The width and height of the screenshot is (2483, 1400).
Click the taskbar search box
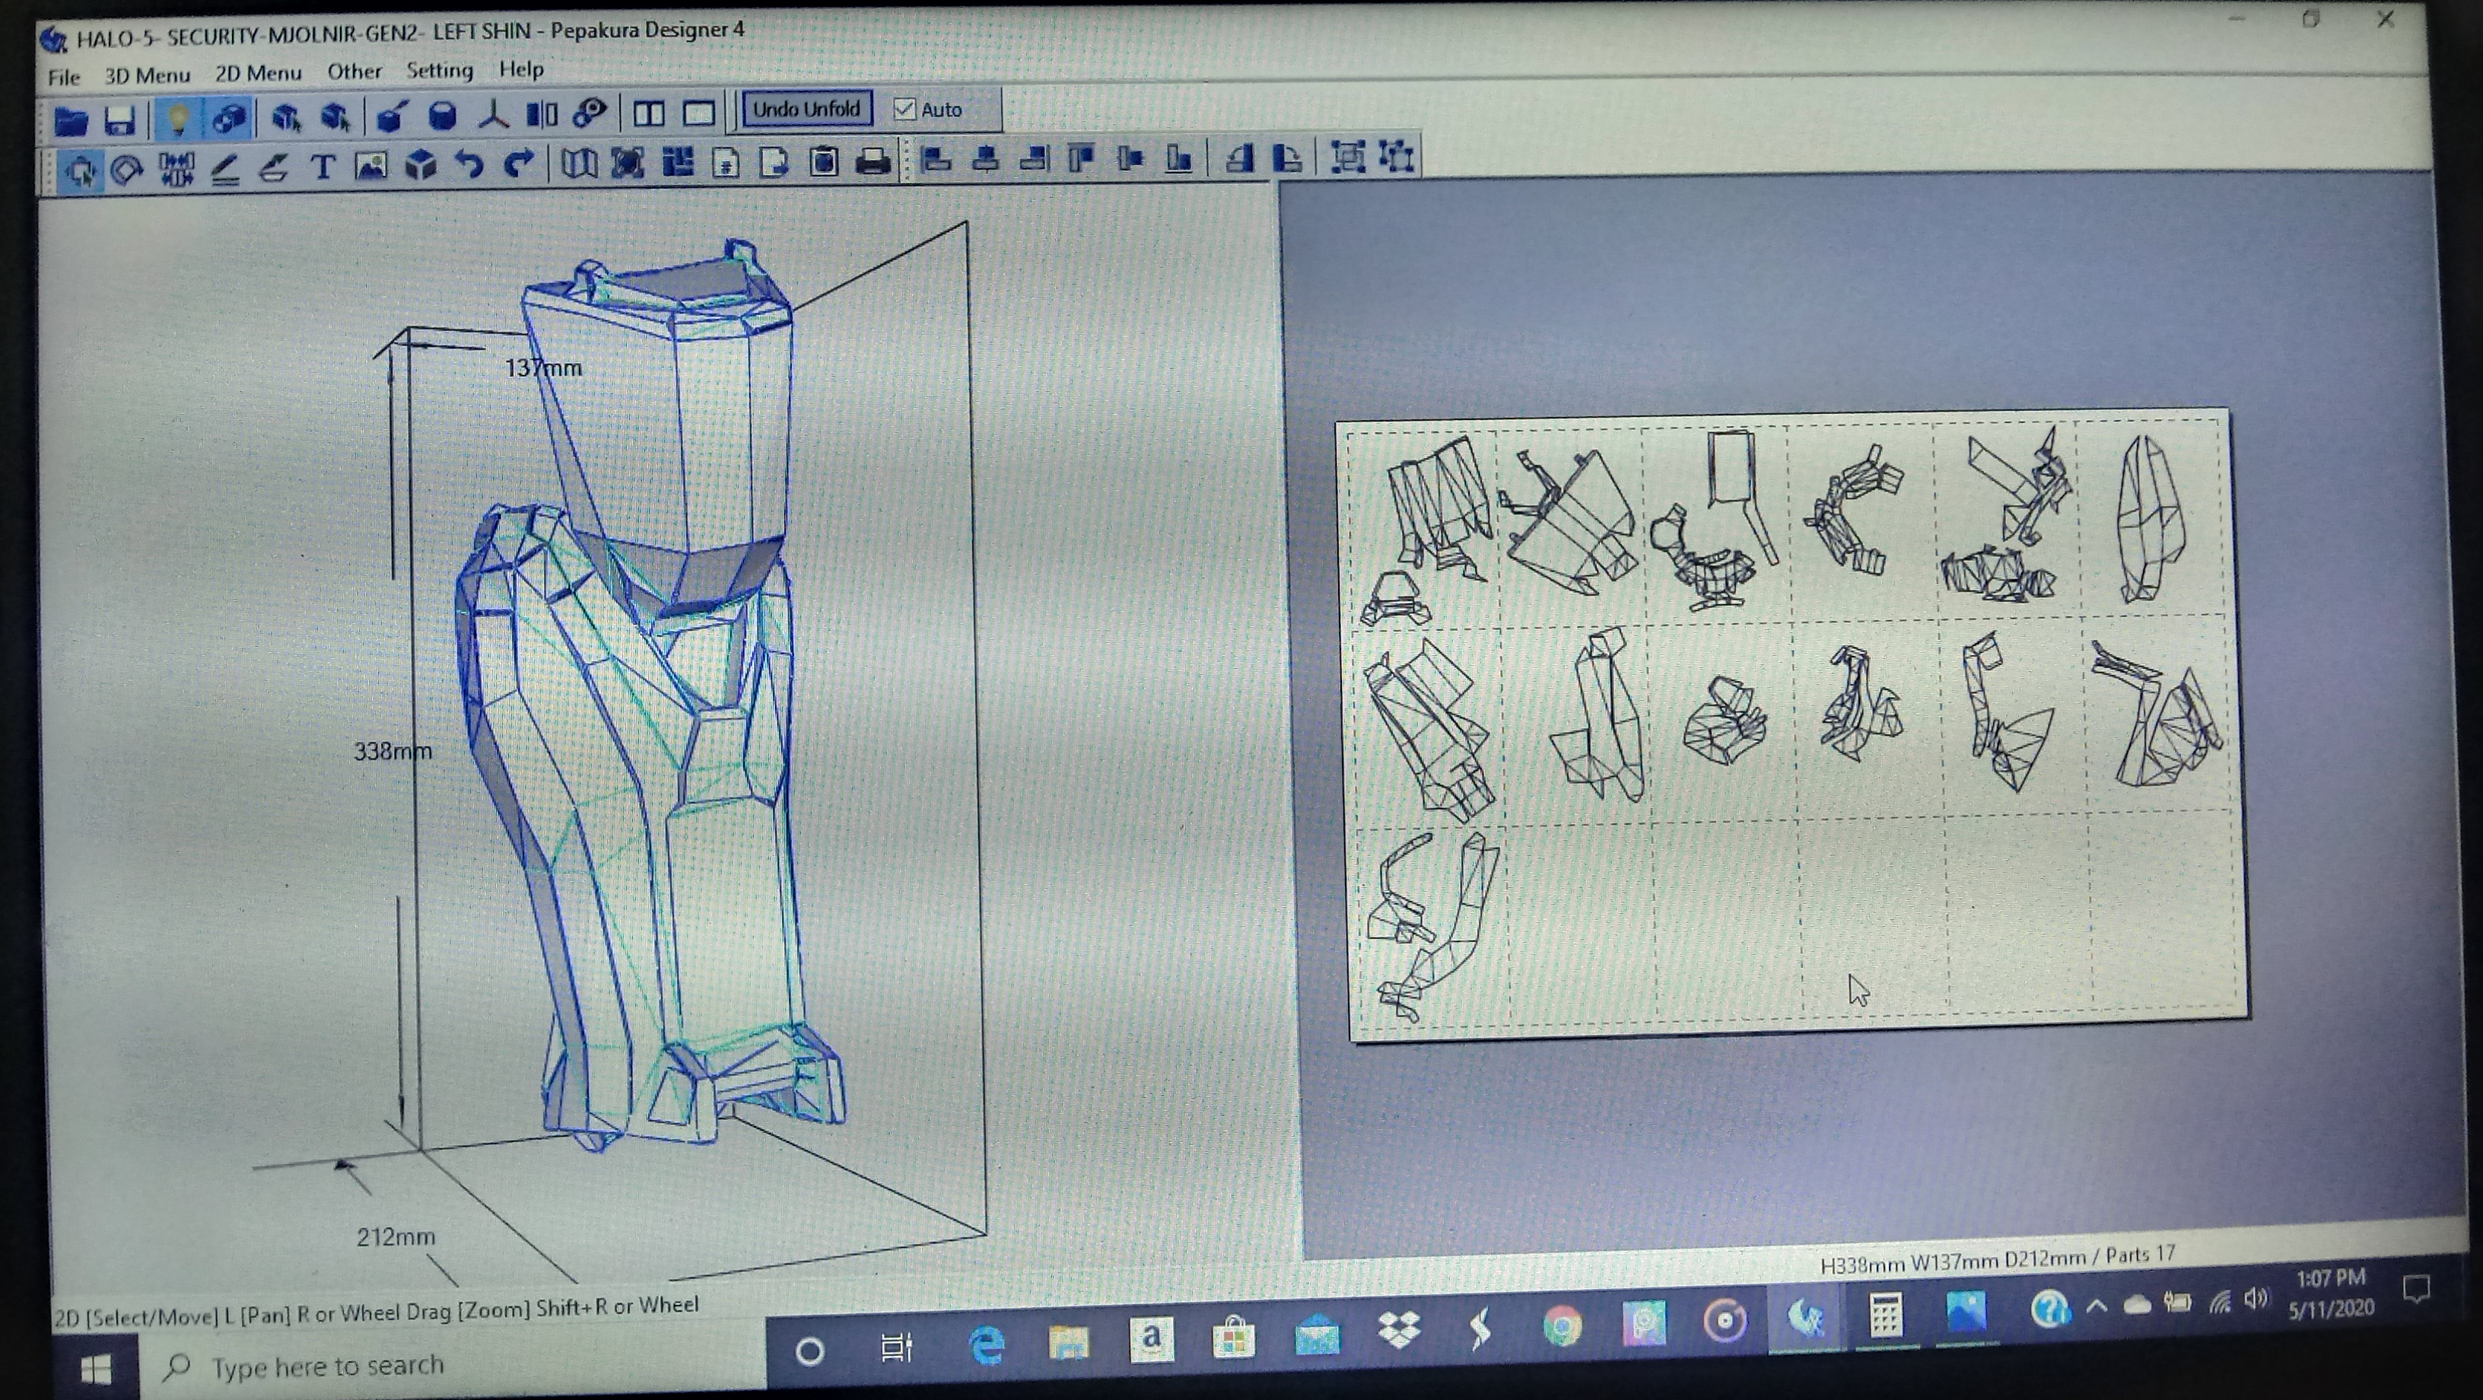(x=453, y=1365)
